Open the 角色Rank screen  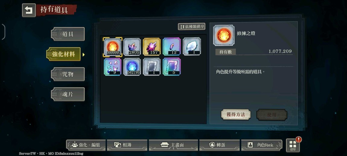[x=262, y=145]
